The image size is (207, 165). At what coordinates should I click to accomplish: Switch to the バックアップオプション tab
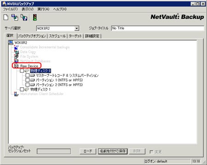(32, 36)
